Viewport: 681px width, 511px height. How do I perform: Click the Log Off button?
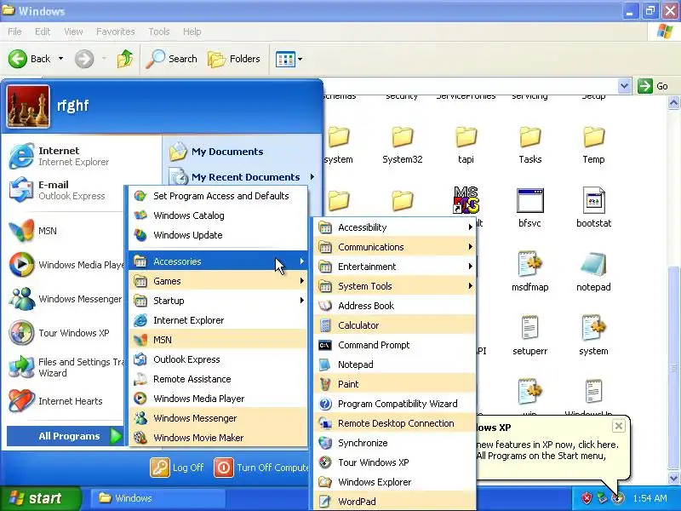click(x=177, y=468)
